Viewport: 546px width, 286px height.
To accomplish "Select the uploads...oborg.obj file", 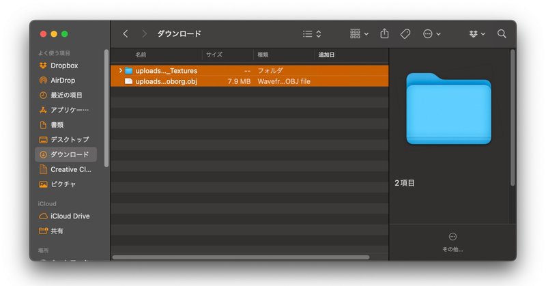I will point(249,81).
